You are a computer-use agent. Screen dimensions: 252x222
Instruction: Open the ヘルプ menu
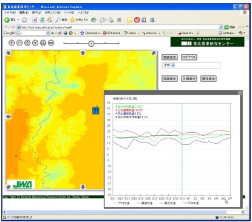pyautogui.click(x=83, y=12)
